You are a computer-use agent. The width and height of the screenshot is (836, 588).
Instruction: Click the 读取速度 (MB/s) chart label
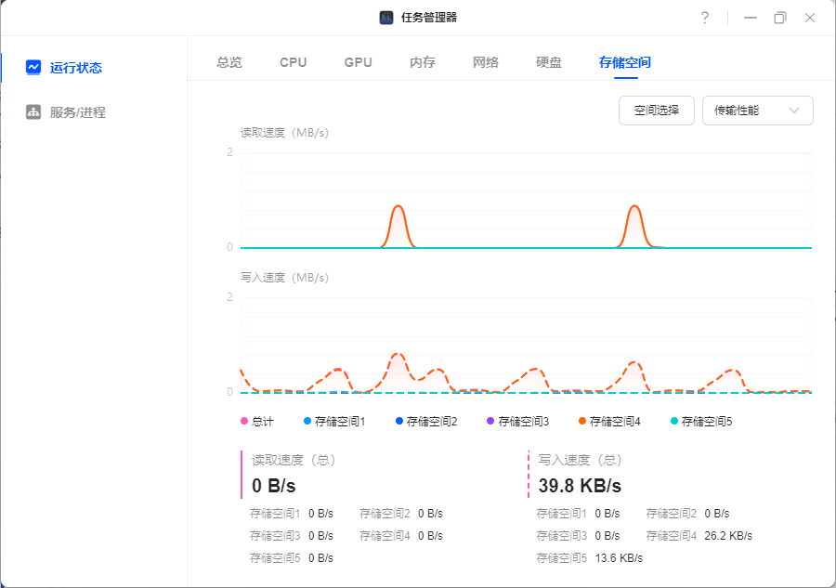285,133
